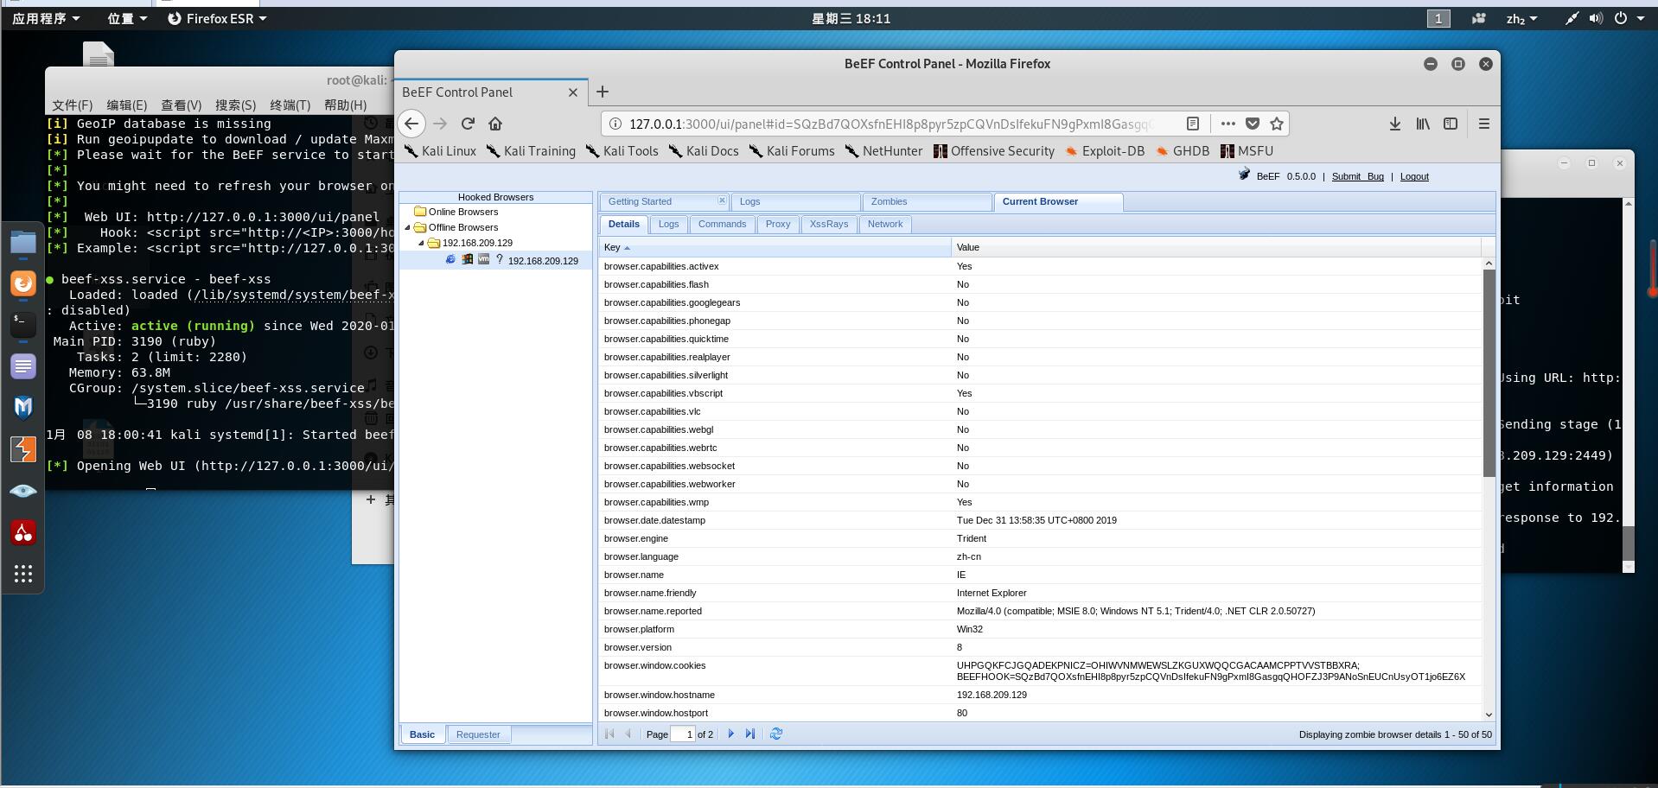Launch Burp Suite from the dock
The width and height of the screenshot is (1658, 788).
[x=23, y=449]
